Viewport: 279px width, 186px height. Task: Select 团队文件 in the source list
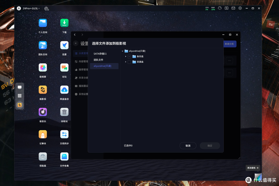tap(104, 60)
